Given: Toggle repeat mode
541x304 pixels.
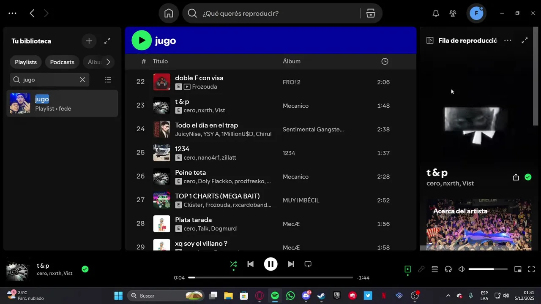Looking at the screenshot, I should click(x=308, y=264).
